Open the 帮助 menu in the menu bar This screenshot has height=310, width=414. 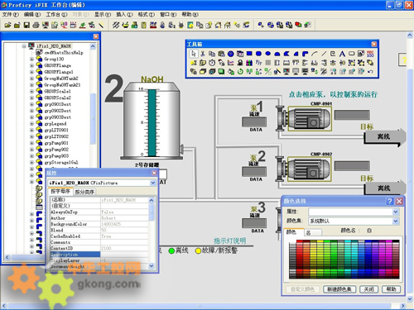tap(190, 14)
